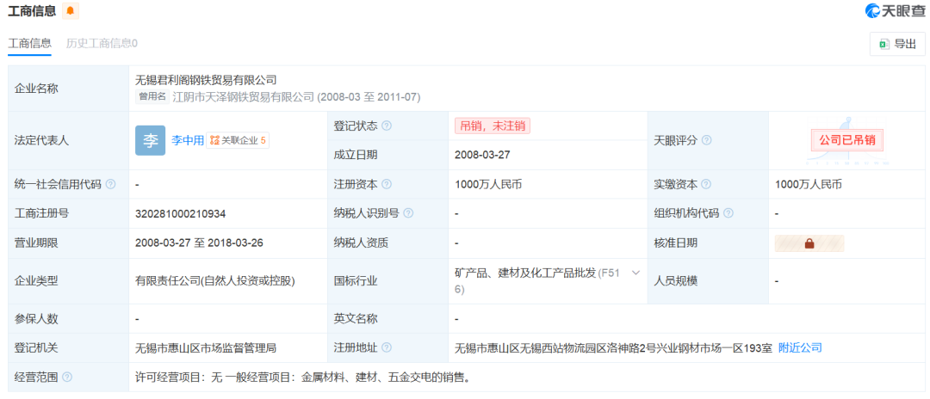The height and width of the screenshot is (399, 930).
Task: Open 附近公司 link
Action: [x=800, y=347]
